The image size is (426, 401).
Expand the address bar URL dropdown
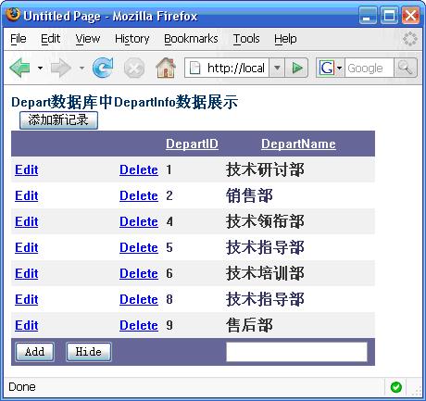(277, 68)
